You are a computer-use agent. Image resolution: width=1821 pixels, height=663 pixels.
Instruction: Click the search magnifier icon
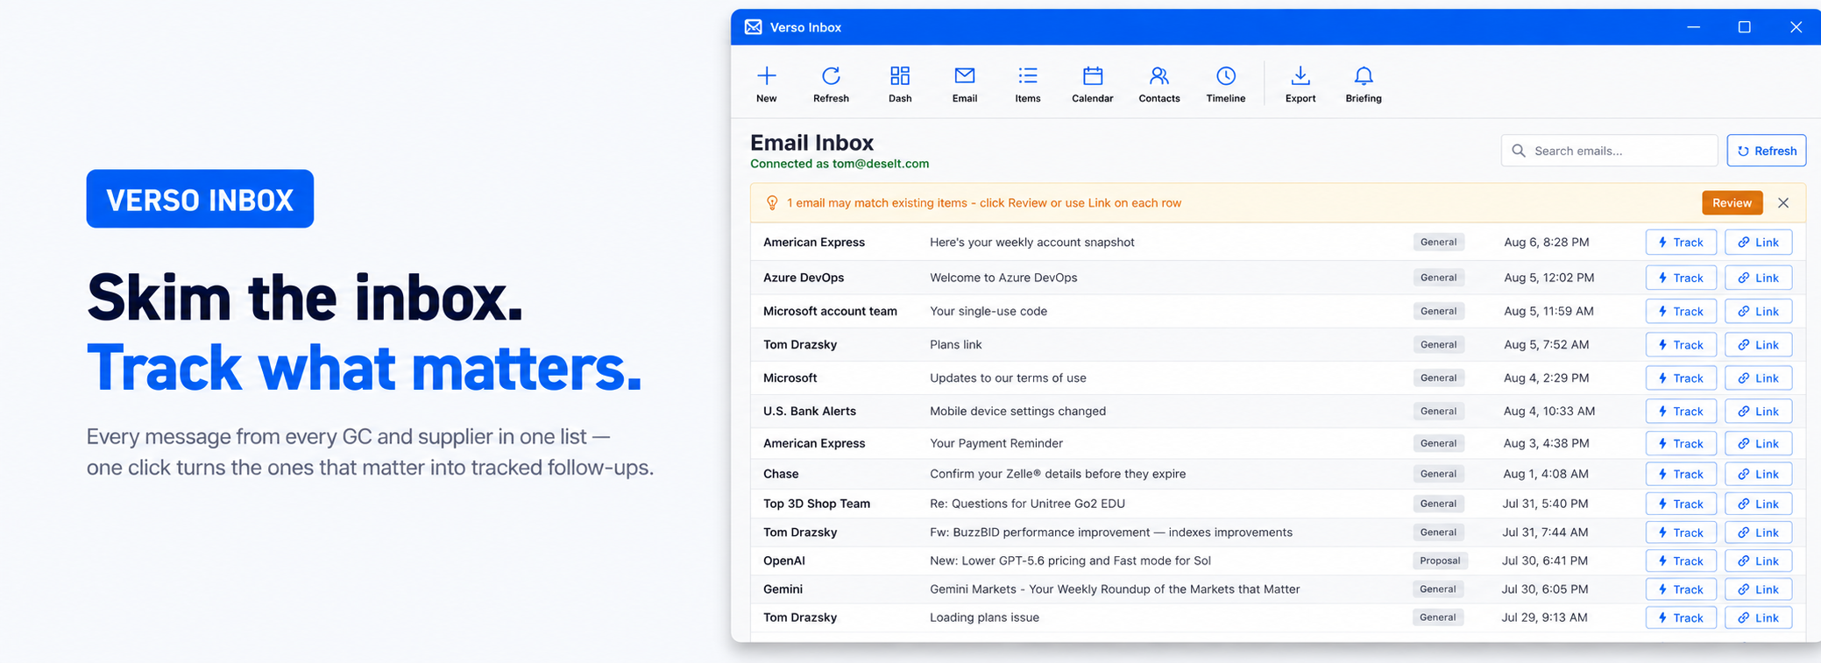tap(1519, 151)
